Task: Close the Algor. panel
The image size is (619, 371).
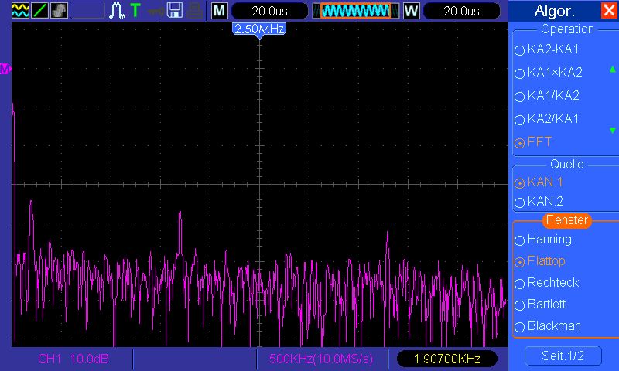Action: [x=608, y=10]
